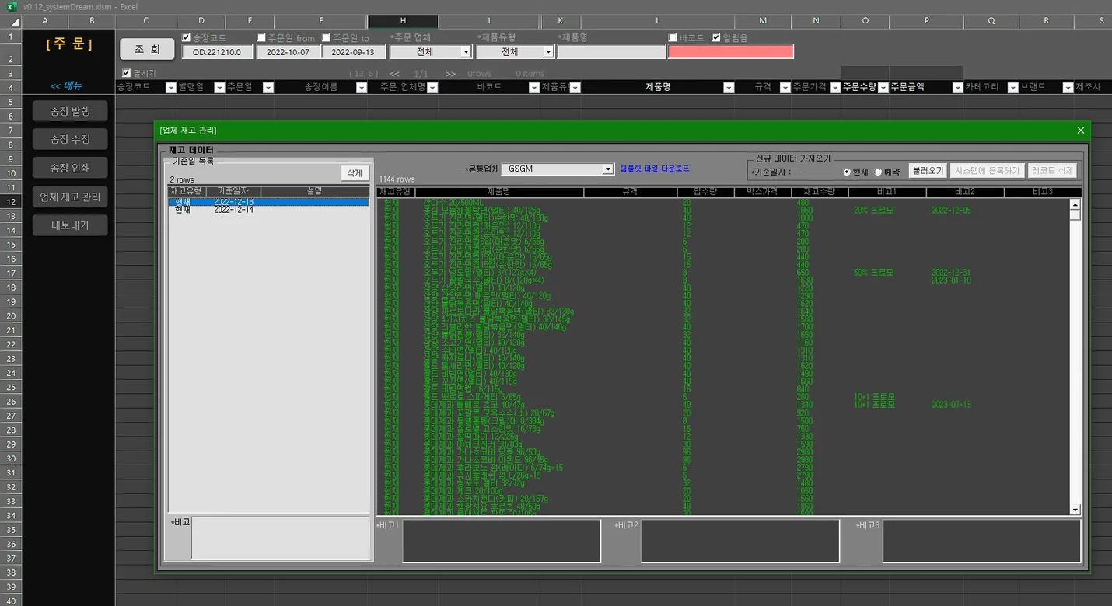The height and width of the screenshot is (606, 1112).
Task: Check the 주문일 from checkbox
Action: click(261, 37)
